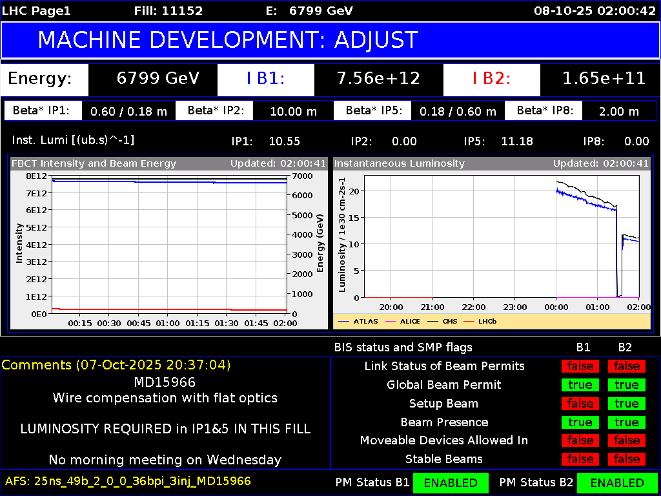Click the Fill: 11152 header field
Viewport: 661px width, 496px height.
(x=169, y=10)
